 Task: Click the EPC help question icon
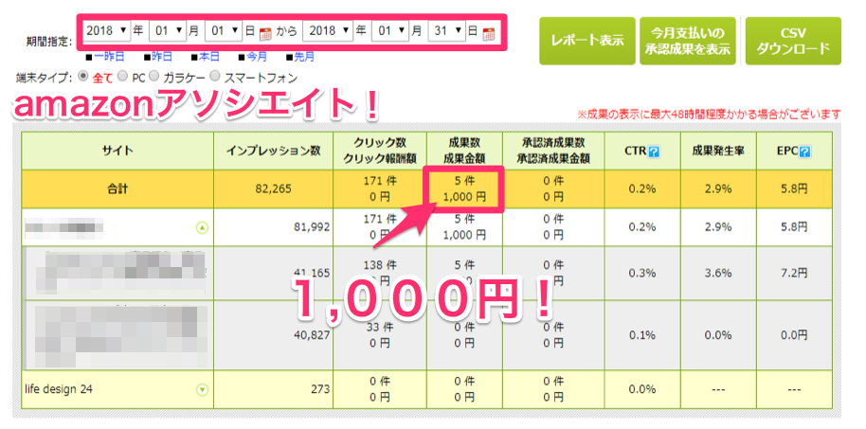[x=805, y=152]
